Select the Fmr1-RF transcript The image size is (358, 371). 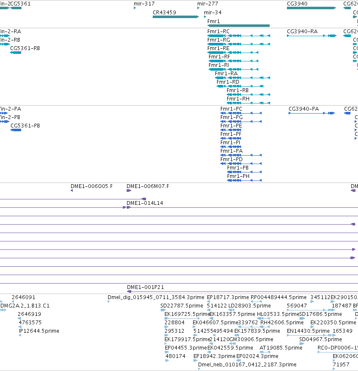coord(233,61)
